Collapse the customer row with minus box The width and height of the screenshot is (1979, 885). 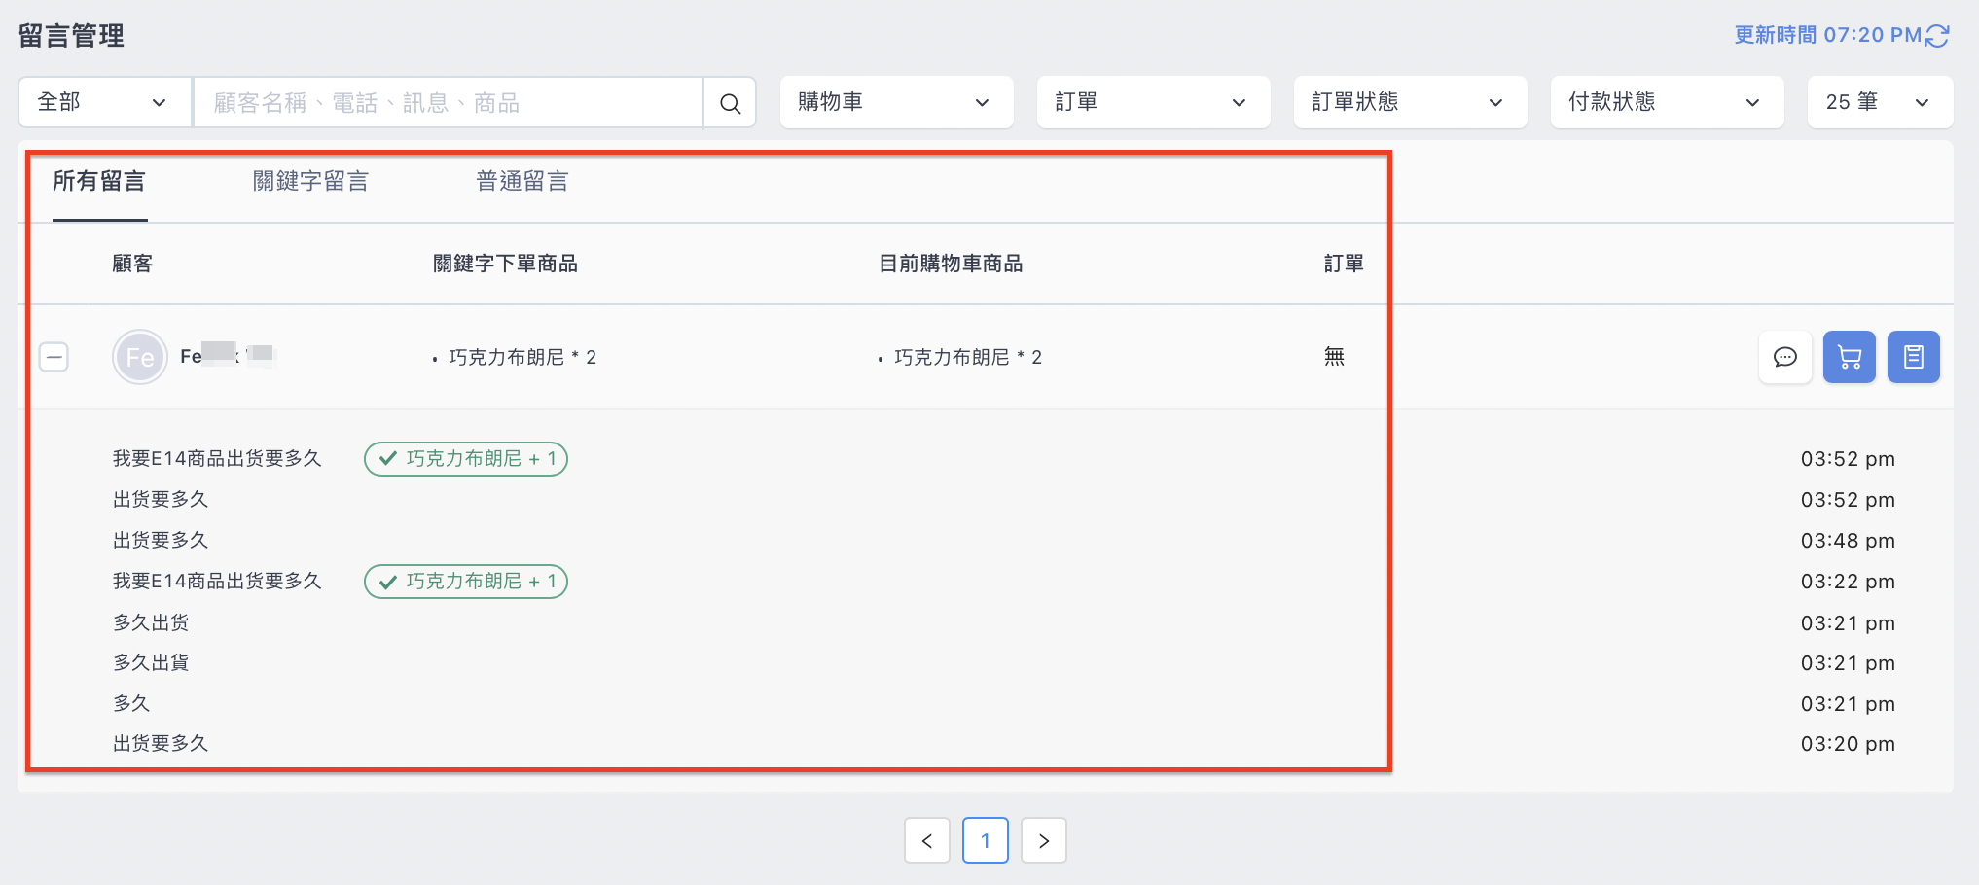(54, 357)
